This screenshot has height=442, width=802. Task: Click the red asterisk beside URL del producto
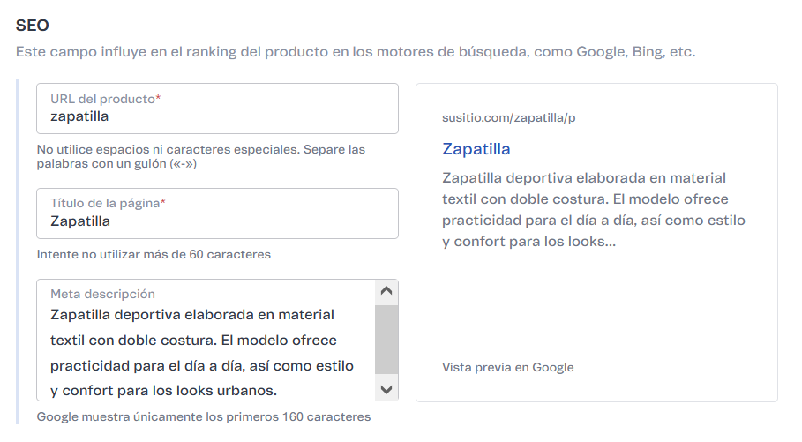pyautogui.click(x=158, y=99)
